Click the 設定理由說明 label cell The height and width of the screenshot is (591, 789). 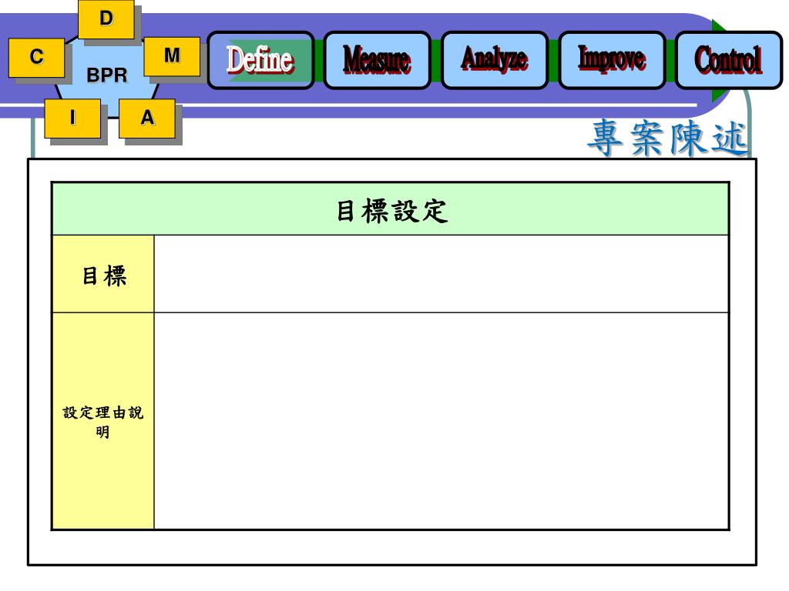pos(103,421)
